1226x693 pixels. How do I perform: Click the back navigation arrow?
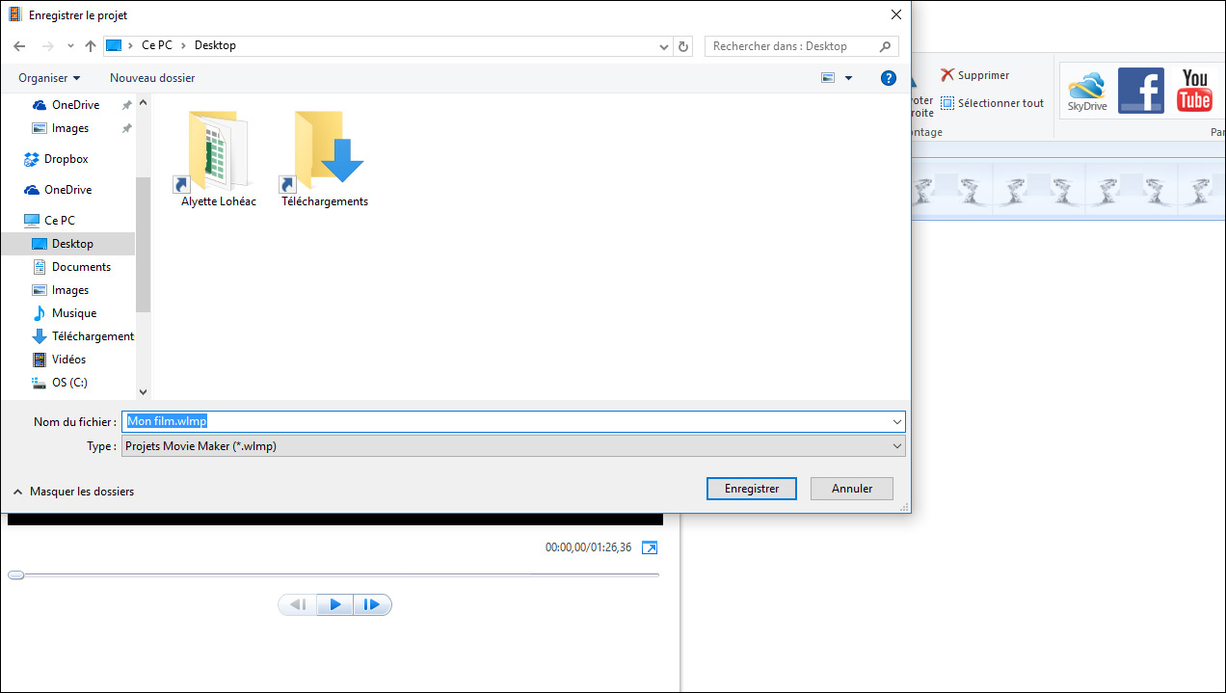coord(19,45)
